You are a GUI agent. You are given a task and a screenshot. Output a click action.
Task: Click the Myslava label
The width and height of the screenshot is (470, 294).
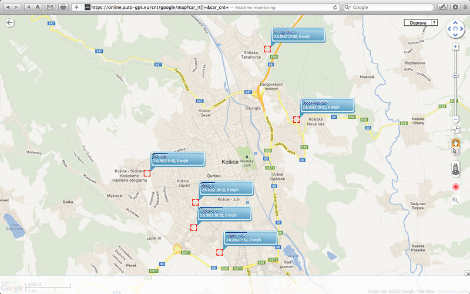(x=114, y=196)
